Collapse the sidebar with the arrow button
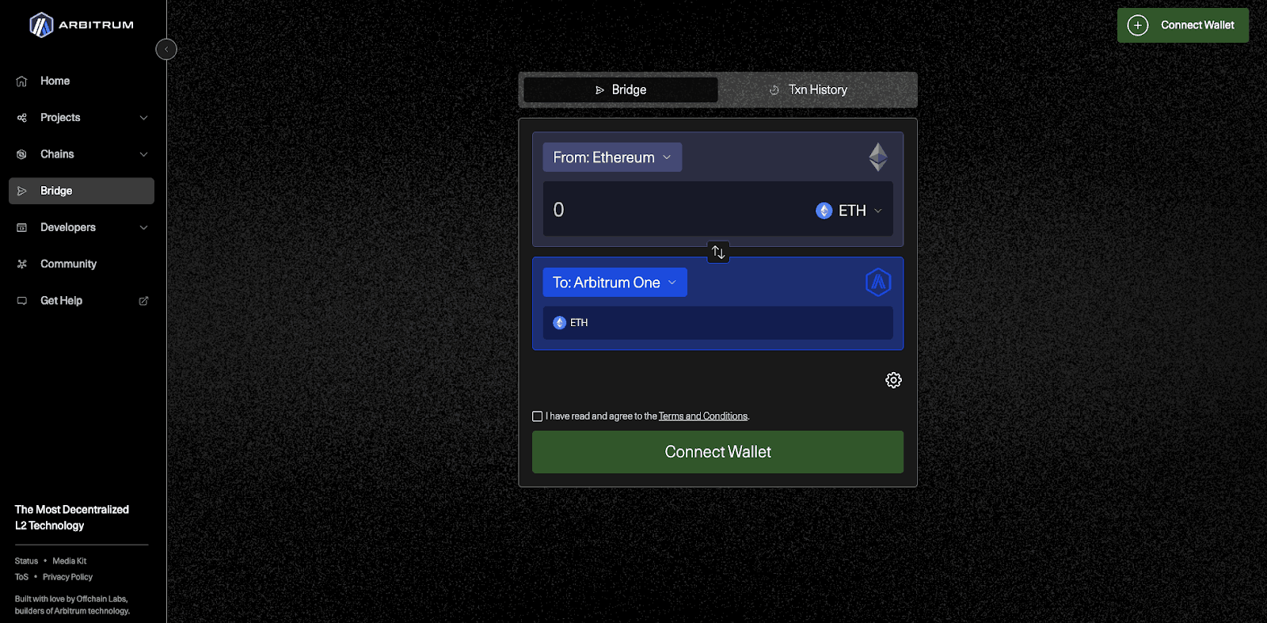This screenshot has width=1267, height=623. tap(166, 49)
